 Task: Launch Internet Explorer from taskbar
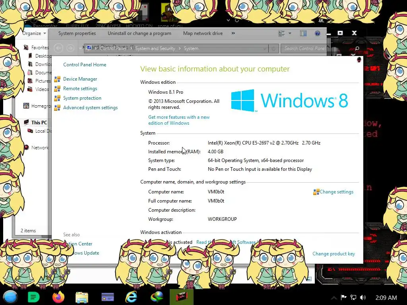pyautogui.click(x=131, y=297)
